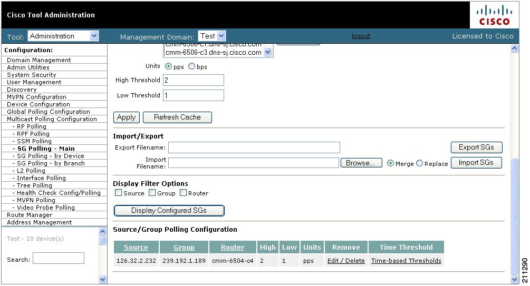
Task: Click main pane scroll down arrow
Action: 514,279
